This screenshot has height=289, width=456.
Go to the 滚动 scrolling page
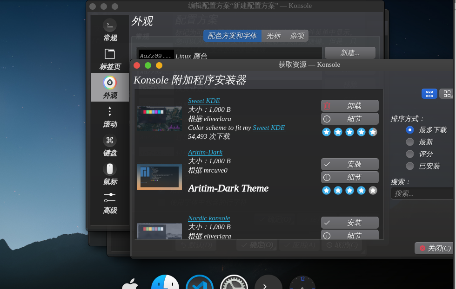coord(110,116)
